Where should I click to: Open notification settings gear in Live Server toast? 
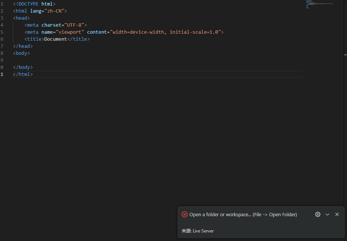tap(317, 214)
